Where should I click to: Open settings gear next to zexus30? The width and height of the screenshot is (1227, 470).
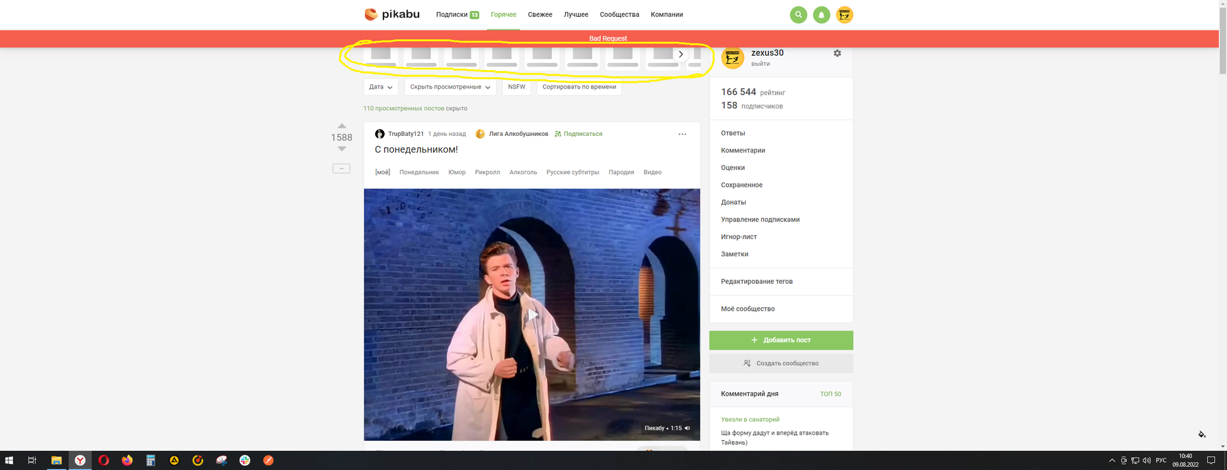(x=837, y=53)
